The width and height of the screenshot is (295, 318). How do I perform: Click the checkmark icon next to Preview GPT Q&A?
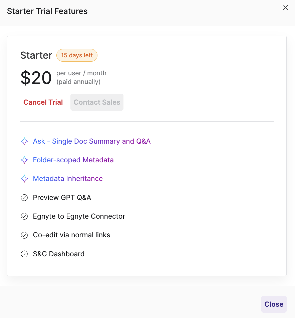click(24, 197)
